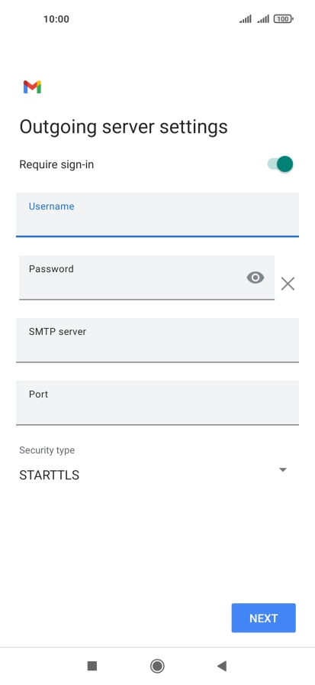Tap the Gmail logo icon
Viewport: 315px width, 685px height.
[x=32, y=87]
